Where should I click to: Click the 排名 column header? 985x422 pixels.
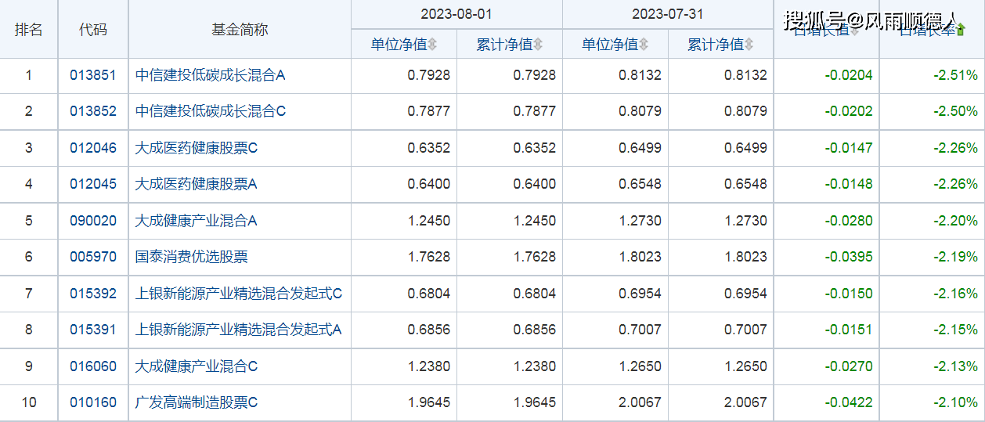coord(29,30)
